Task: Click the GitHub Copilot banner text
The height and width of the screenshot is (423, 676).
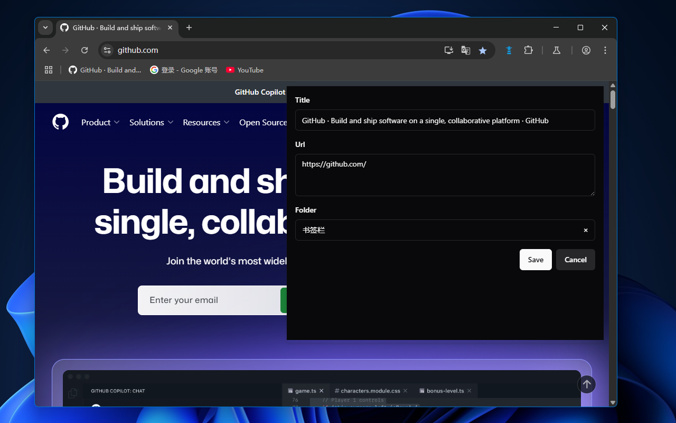Action: tap(260, 92)
